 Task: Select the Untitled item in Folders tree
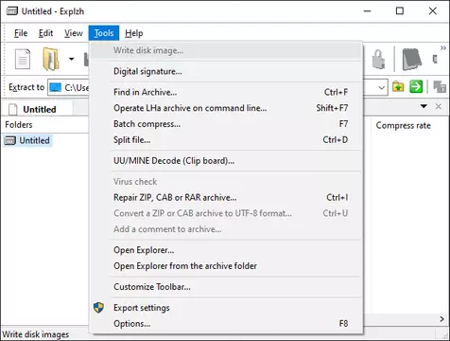(34, 140)
